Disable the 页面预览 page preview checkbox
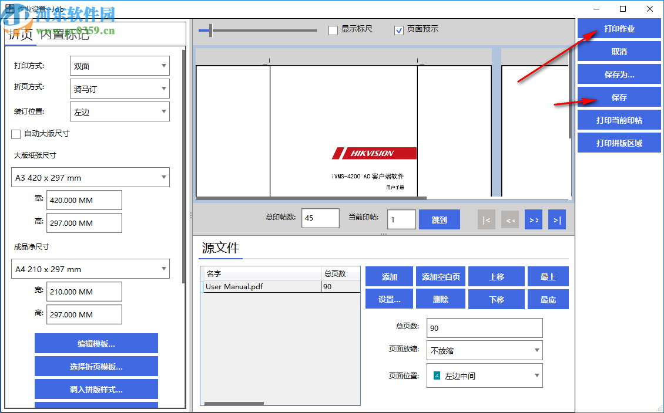 click(398, 30)
